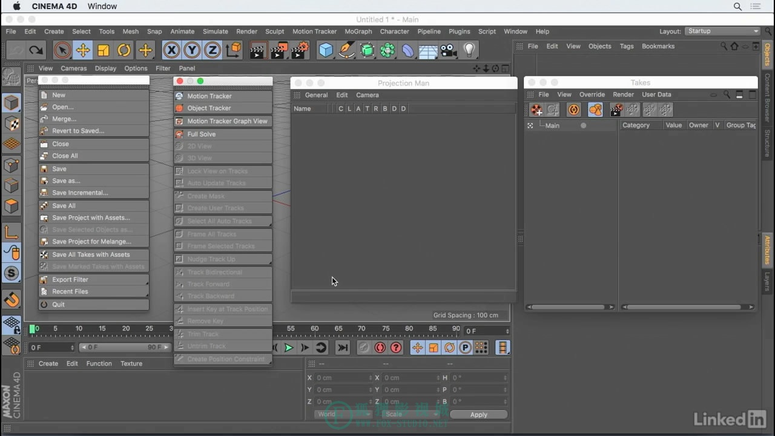This screenshot has height=436, width=775.
Task: Toggle Parameter keyframe P button
Action: tap(465, 348)
